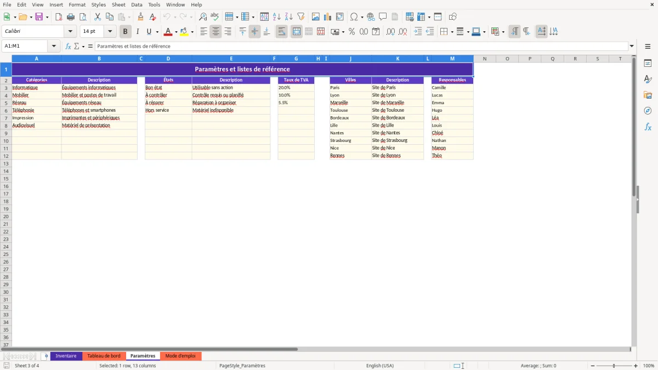Expand the formula bar arrow
Image resolution: width=658 pixels, height=370 pixels.
click(x=632, y=46)
